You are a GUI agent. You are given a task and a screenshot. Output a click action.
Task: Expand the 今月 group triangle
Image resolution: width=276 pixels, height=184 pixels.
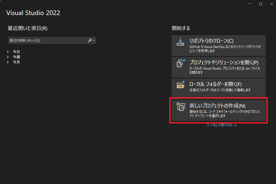pyautogui.click(x=8, y=62)
